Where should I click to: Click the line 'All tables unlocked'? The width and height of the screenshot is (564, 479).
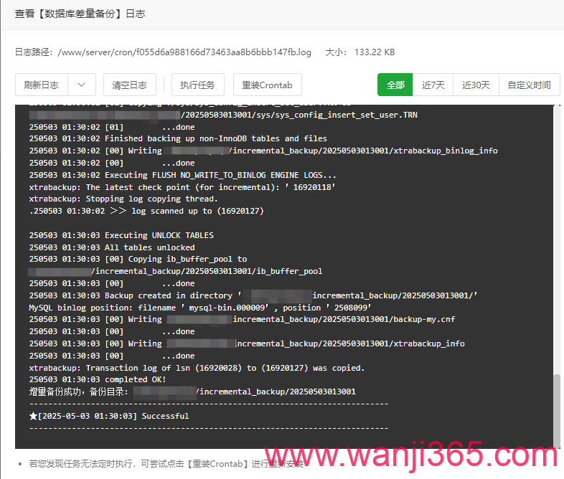pos(112,247)
